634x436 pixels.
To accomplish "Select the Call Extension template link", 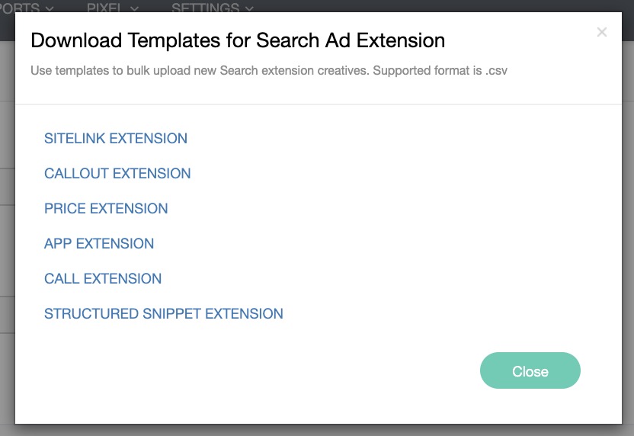I will click(x=103, y=279).
